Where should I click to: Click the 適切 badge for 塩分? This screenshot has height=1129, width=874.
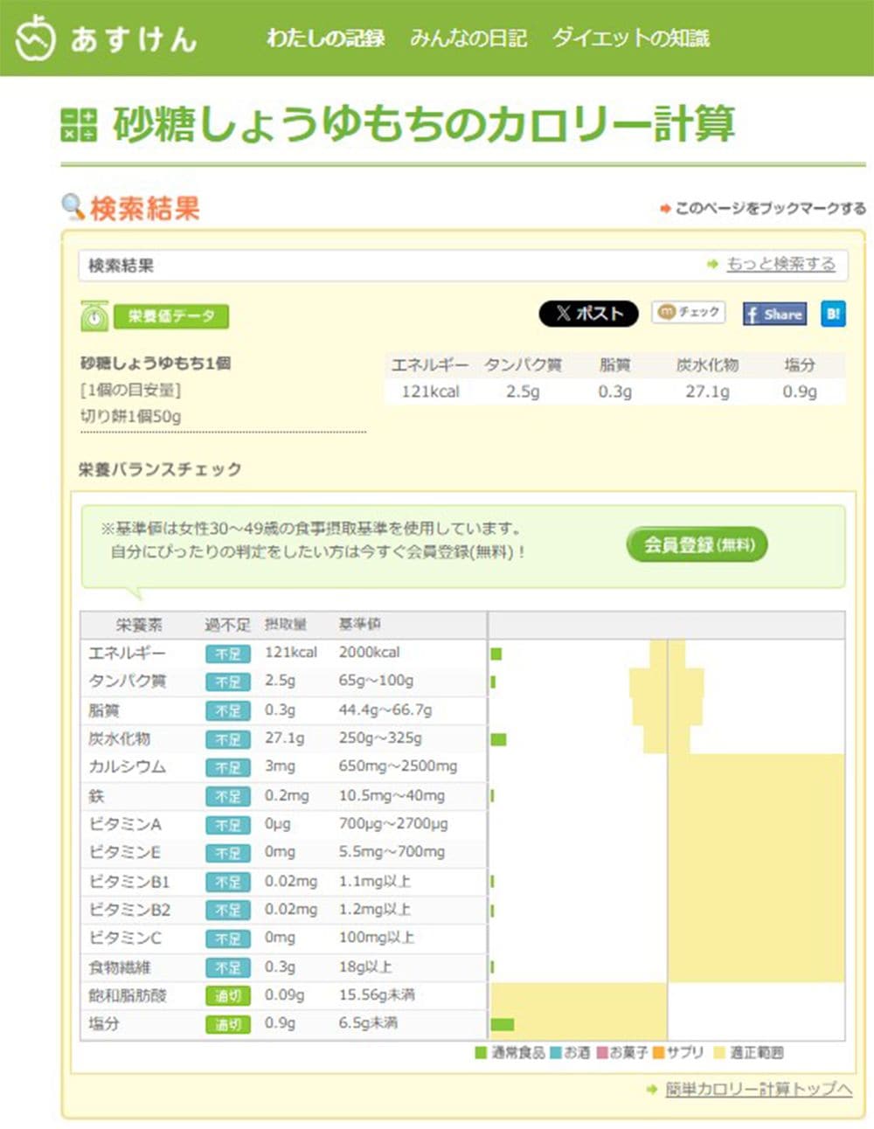(x=227, y=1024)
